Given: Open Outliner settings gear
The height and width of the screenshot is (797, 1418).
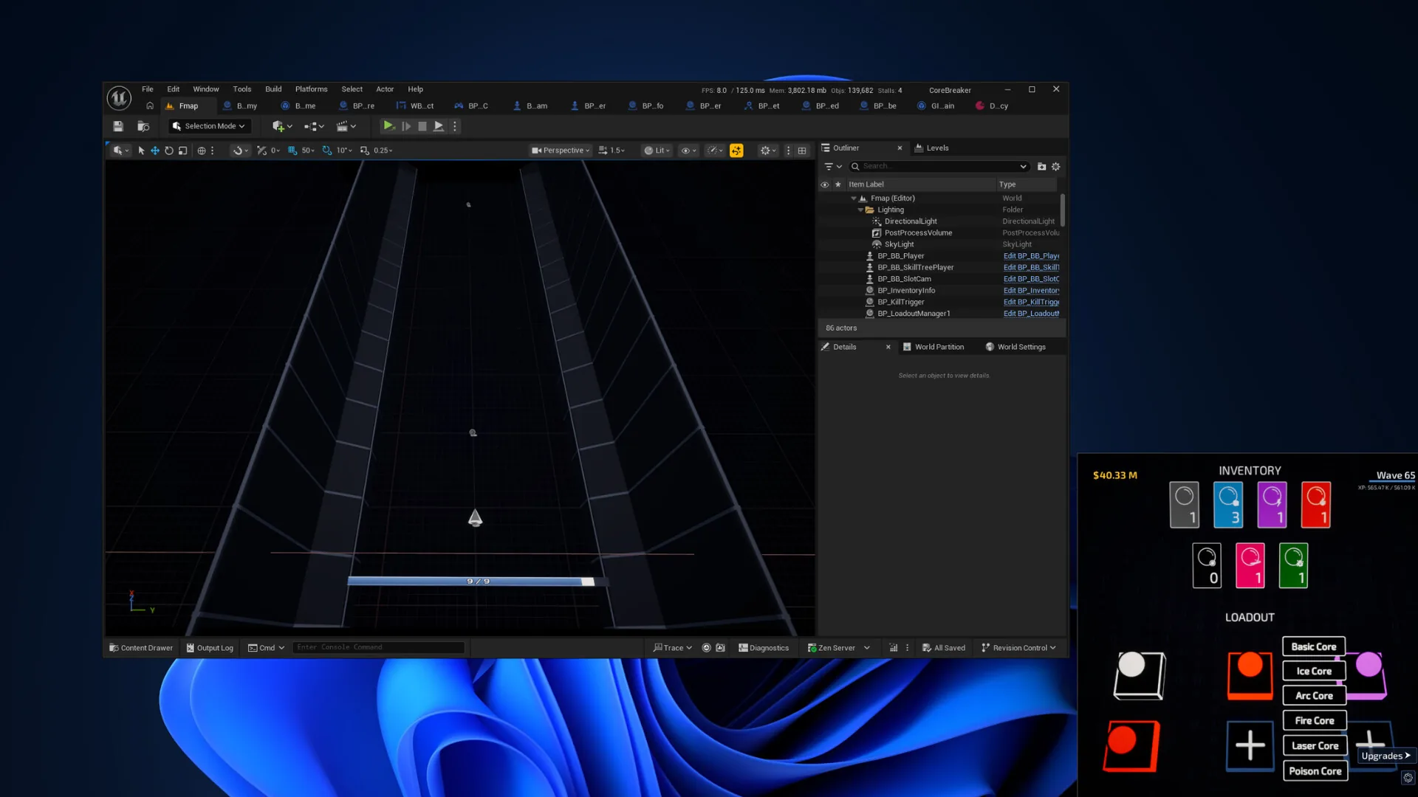Looking at the screenshot, I should point(1055,167).
